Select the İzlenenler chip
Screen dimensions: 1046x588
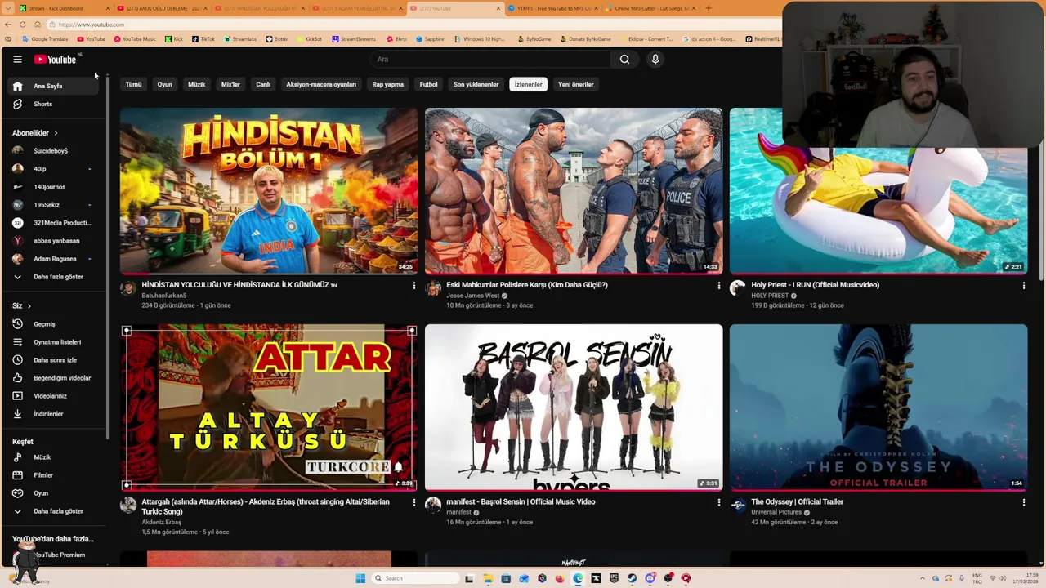click(x=528, y=84)
